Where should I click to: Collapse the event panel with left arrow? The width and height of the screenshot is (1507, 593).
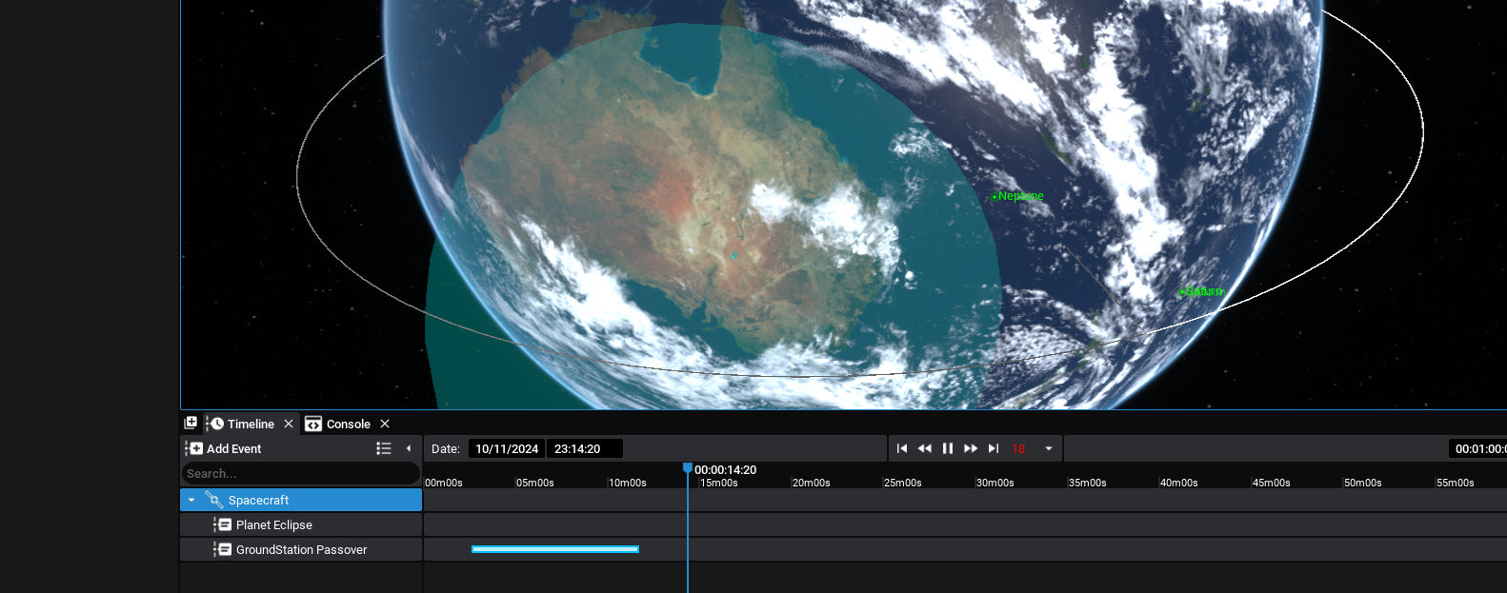[x=409, y=448]
